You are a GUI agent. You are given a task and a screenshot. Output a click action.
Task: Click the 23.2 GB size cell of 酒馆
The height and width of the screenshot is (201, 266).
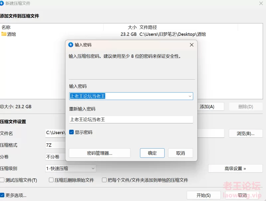[129, 34]
